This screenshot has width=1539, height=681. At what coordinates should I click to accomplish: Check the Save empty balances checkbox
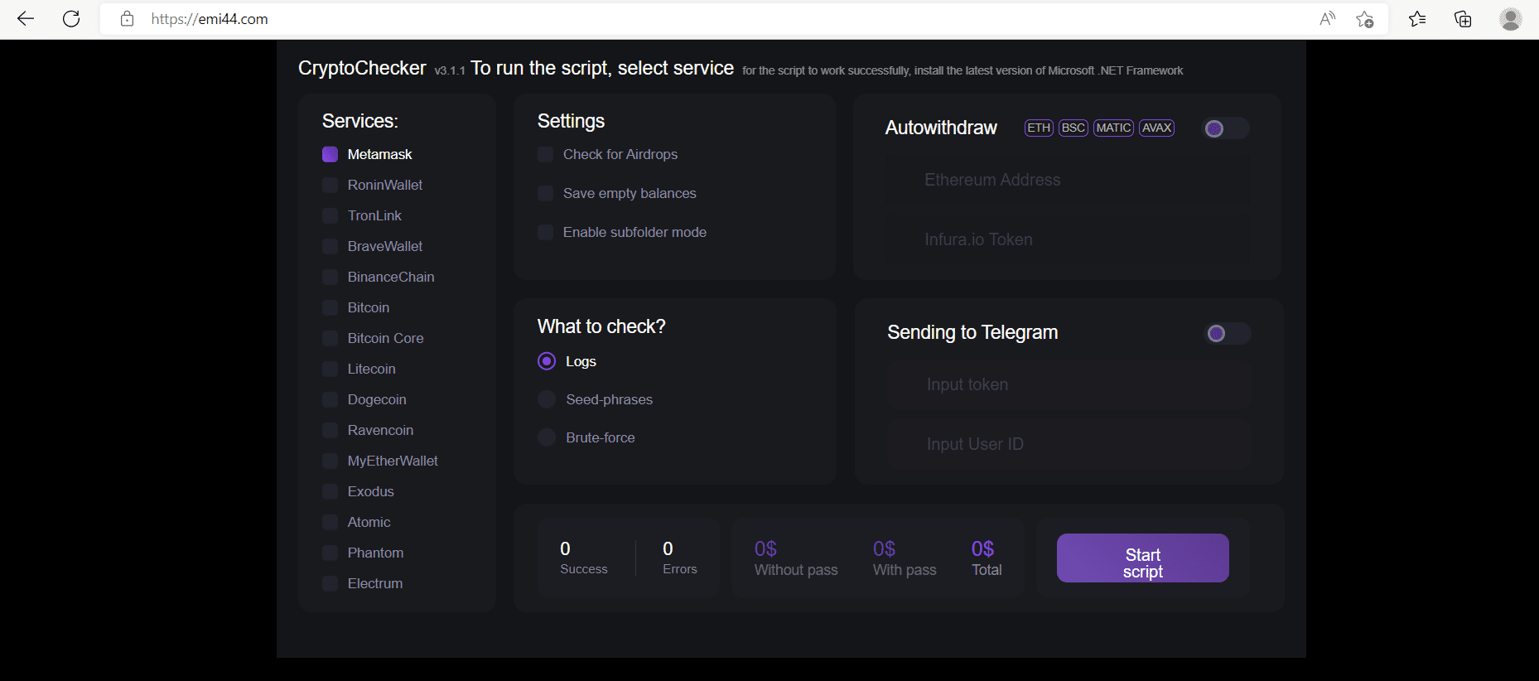pos(546,194)
